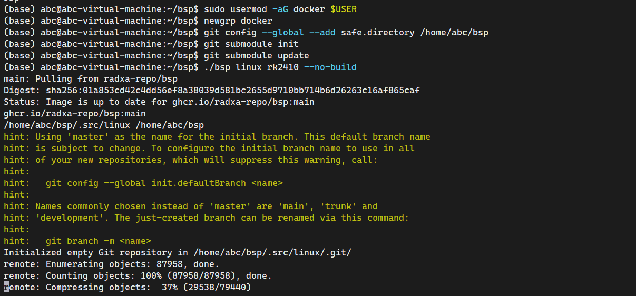This screenshot has height=296, width=636.
Task: Click the 'git branch -m <name>' hint
Action: pos(99,241)
